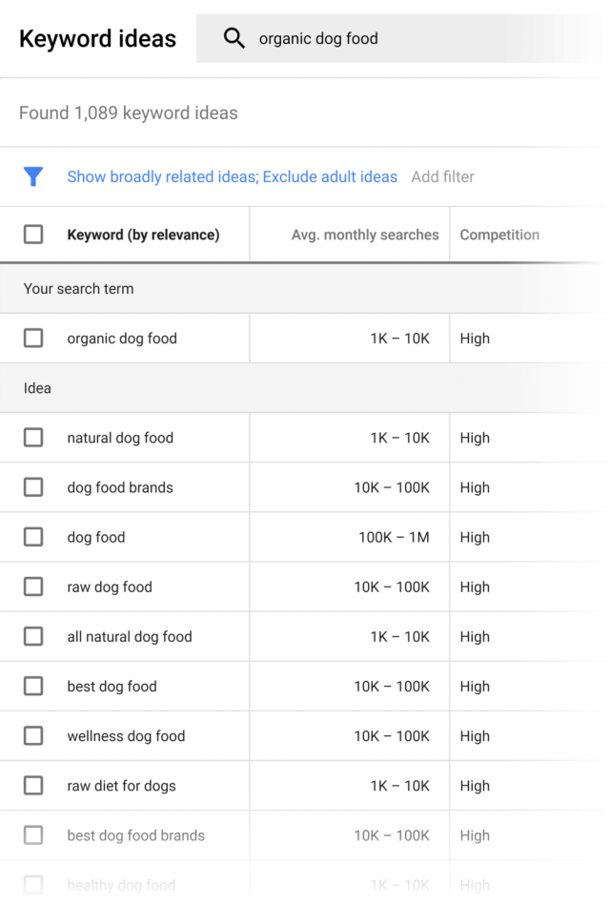610x906 pixels.
Task: Select the wellness dog food checkbox
Action: coord(33,735)
